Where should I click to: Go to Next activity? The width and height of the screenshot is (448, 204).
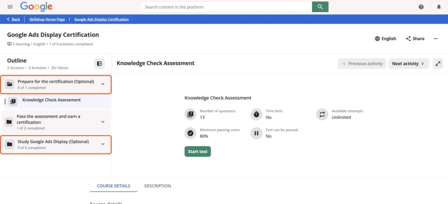click(x=409, y=64)
